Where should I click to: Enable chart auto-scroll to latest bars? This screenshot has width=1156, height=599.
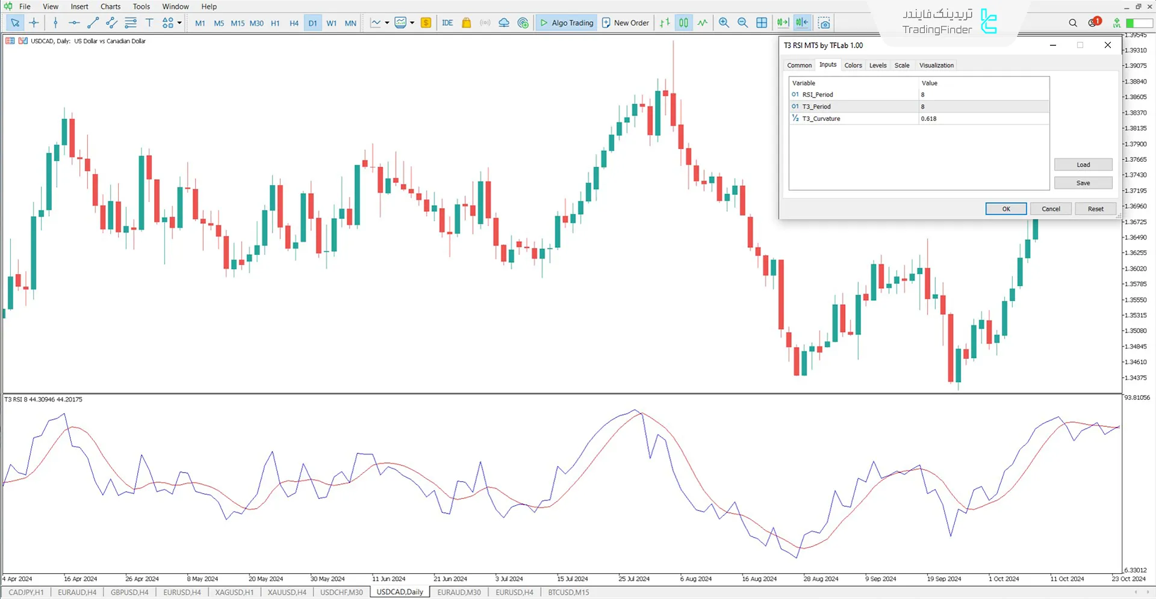point(783,22)
